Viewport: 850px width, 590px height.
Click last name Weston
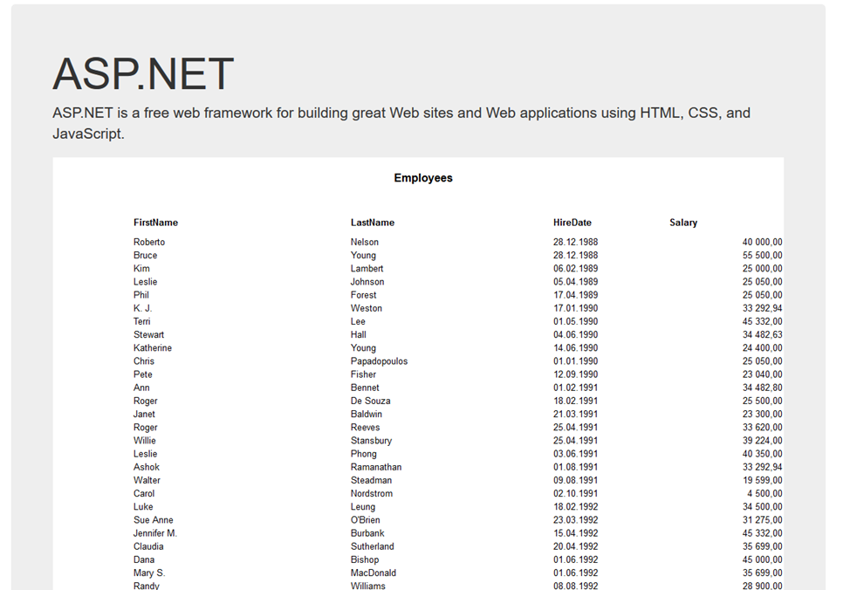point(366,308)
